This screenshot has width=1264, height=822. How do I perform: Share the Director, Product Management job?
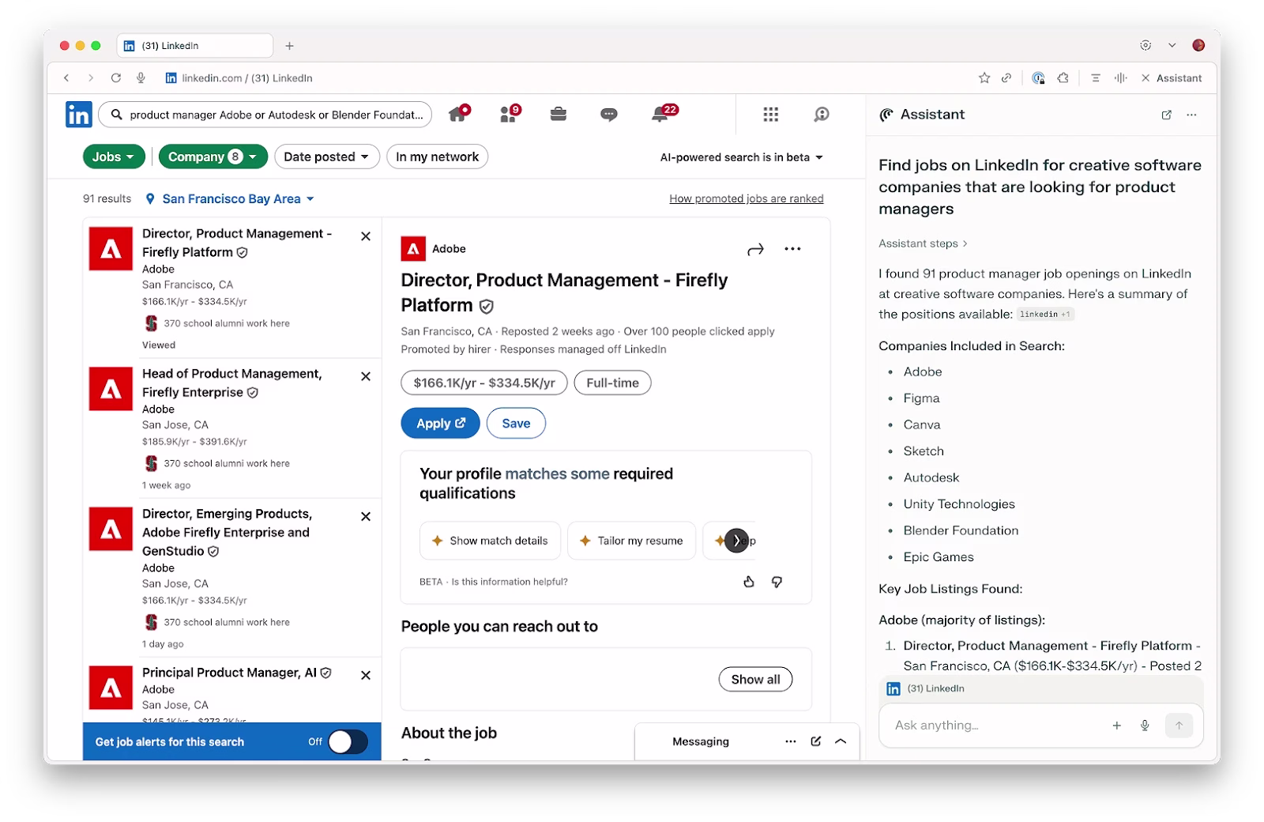tap(755, 249)
